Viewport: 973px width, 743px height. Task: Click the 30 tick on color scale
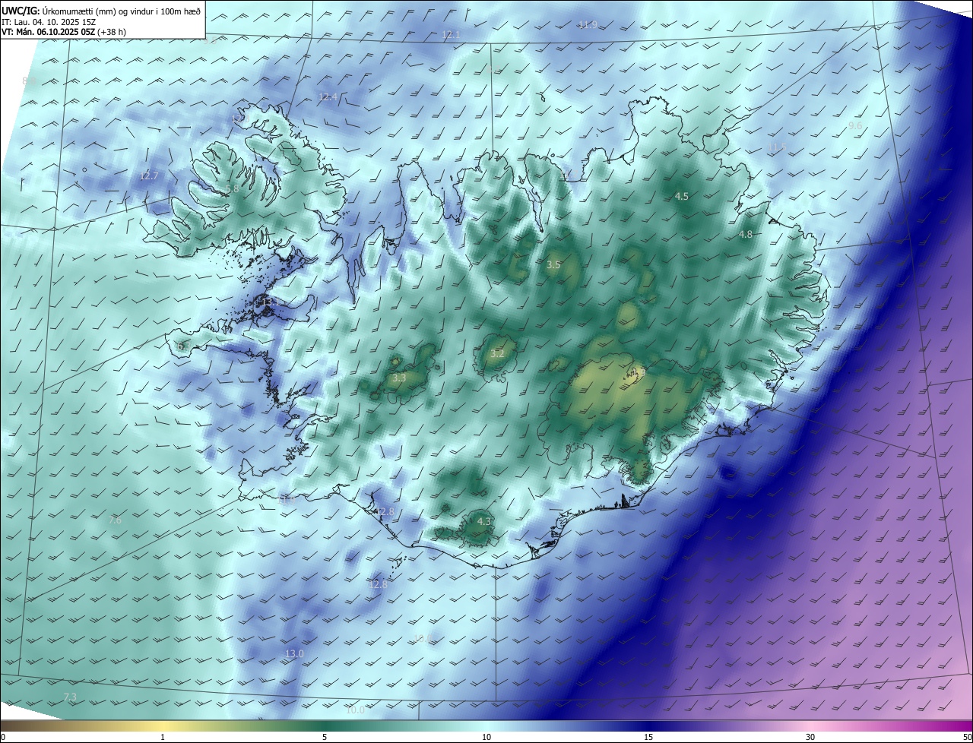(x=810, y=737)
